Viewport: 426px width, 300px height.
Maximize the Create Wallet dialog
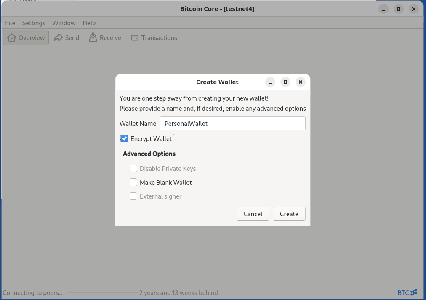tap(285, 82)
